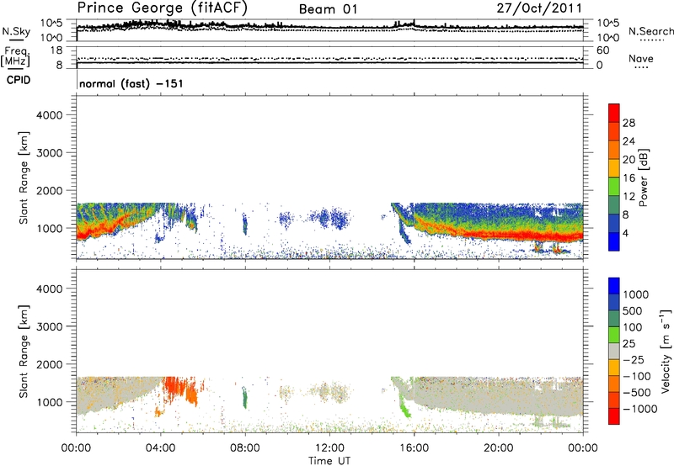The width and height of the screenshot is (674, 466).
Task: Click the 'Velocity [m s⁻¹]' colorbar title
Action: click(x=666, y=351)
